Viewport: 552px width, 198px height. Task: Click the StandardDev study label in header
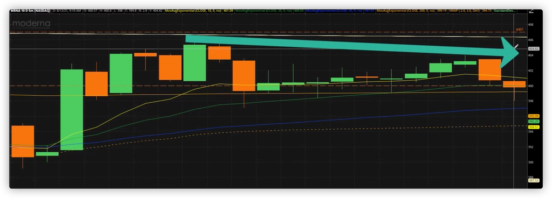(505, 11)
